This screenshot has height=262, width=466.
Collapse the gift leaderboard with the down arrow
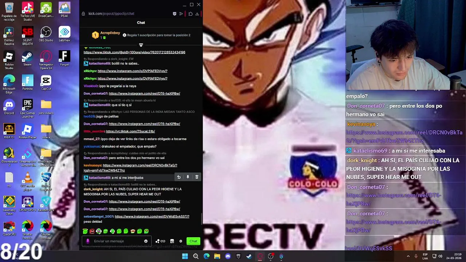(141, 45)
